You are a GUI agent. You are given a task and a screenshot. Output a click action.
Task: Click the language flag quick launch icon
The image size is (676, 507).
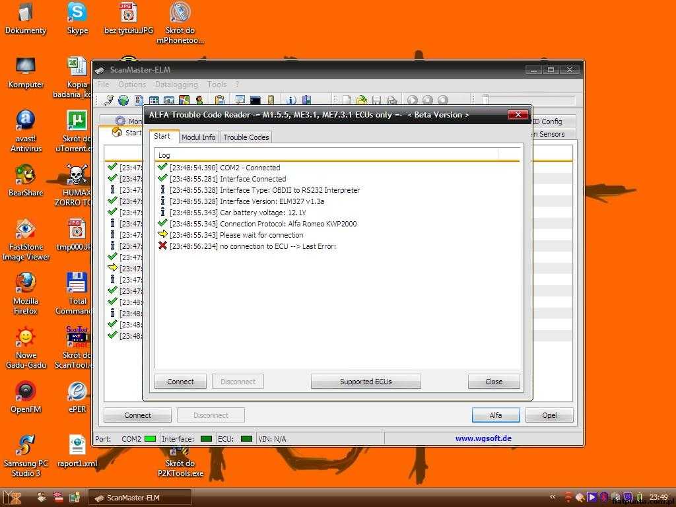point(58,497)
